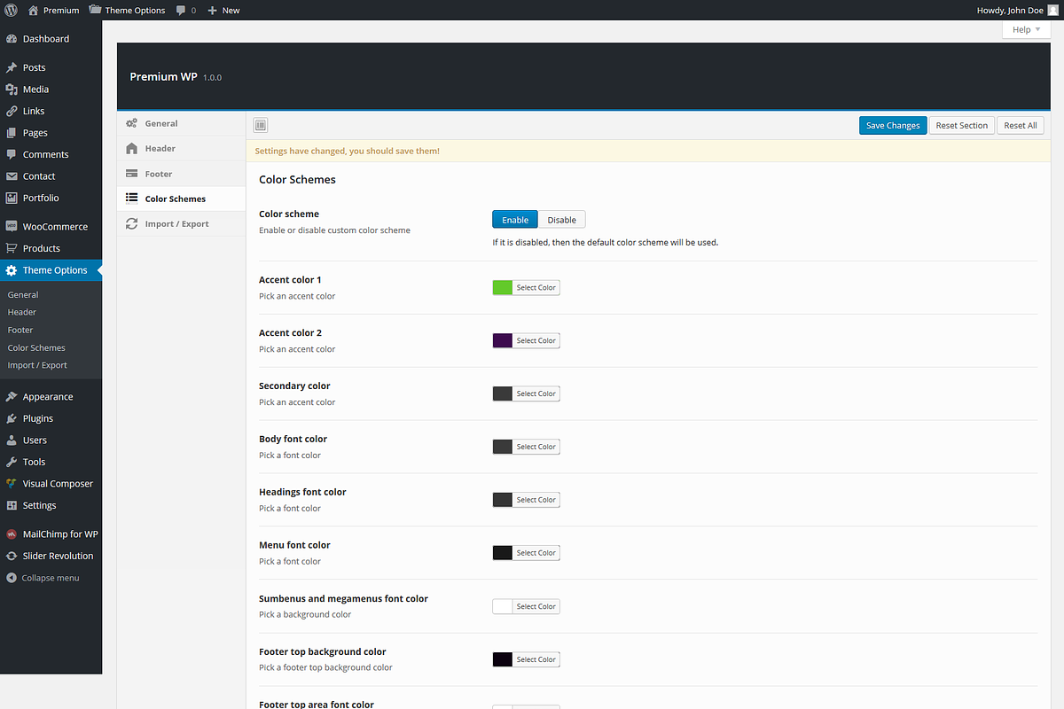Click the comments bubble icon in admin bar
Image resolution: width=1064 pixels, height=709 pixels.
(181, 11)
